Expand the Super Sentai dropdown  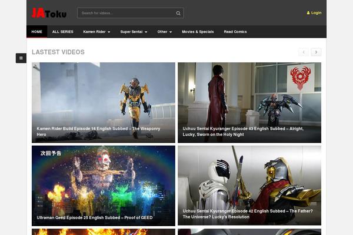134,32
